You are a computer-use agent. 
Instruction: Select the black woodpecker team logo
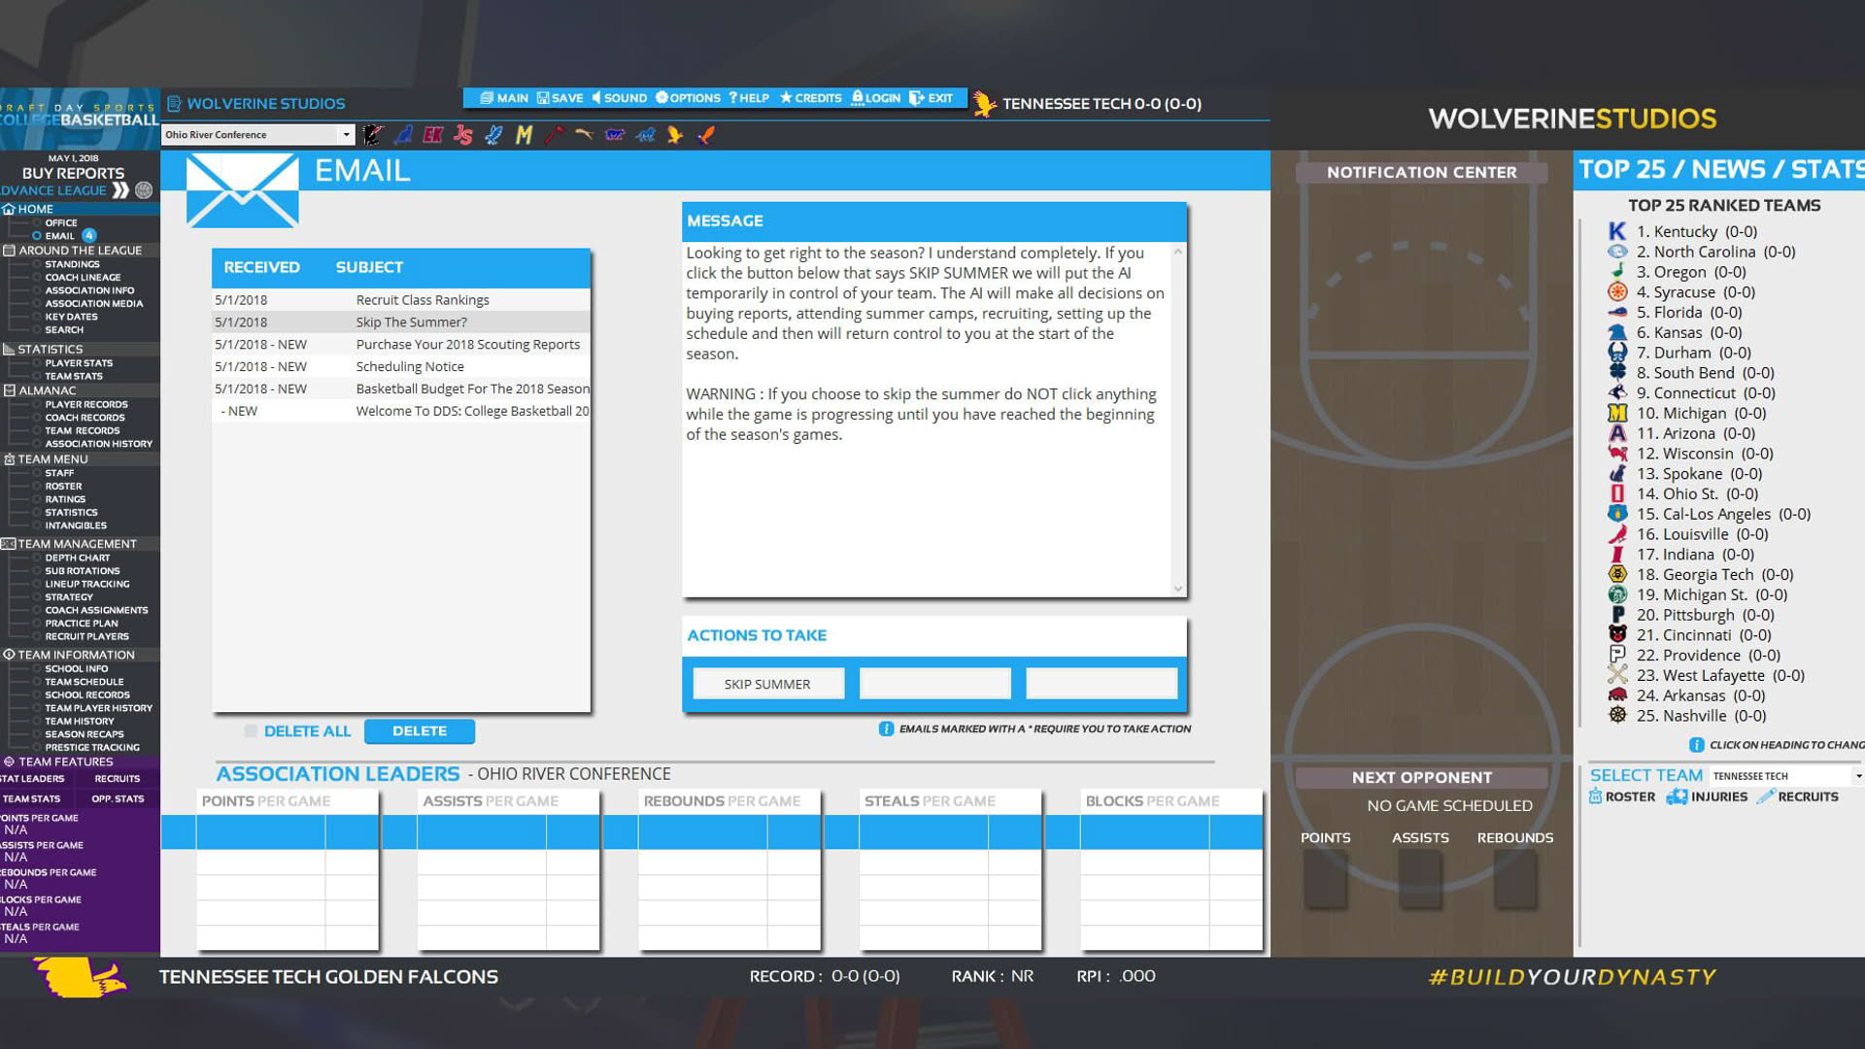click(x=373, y=135)
